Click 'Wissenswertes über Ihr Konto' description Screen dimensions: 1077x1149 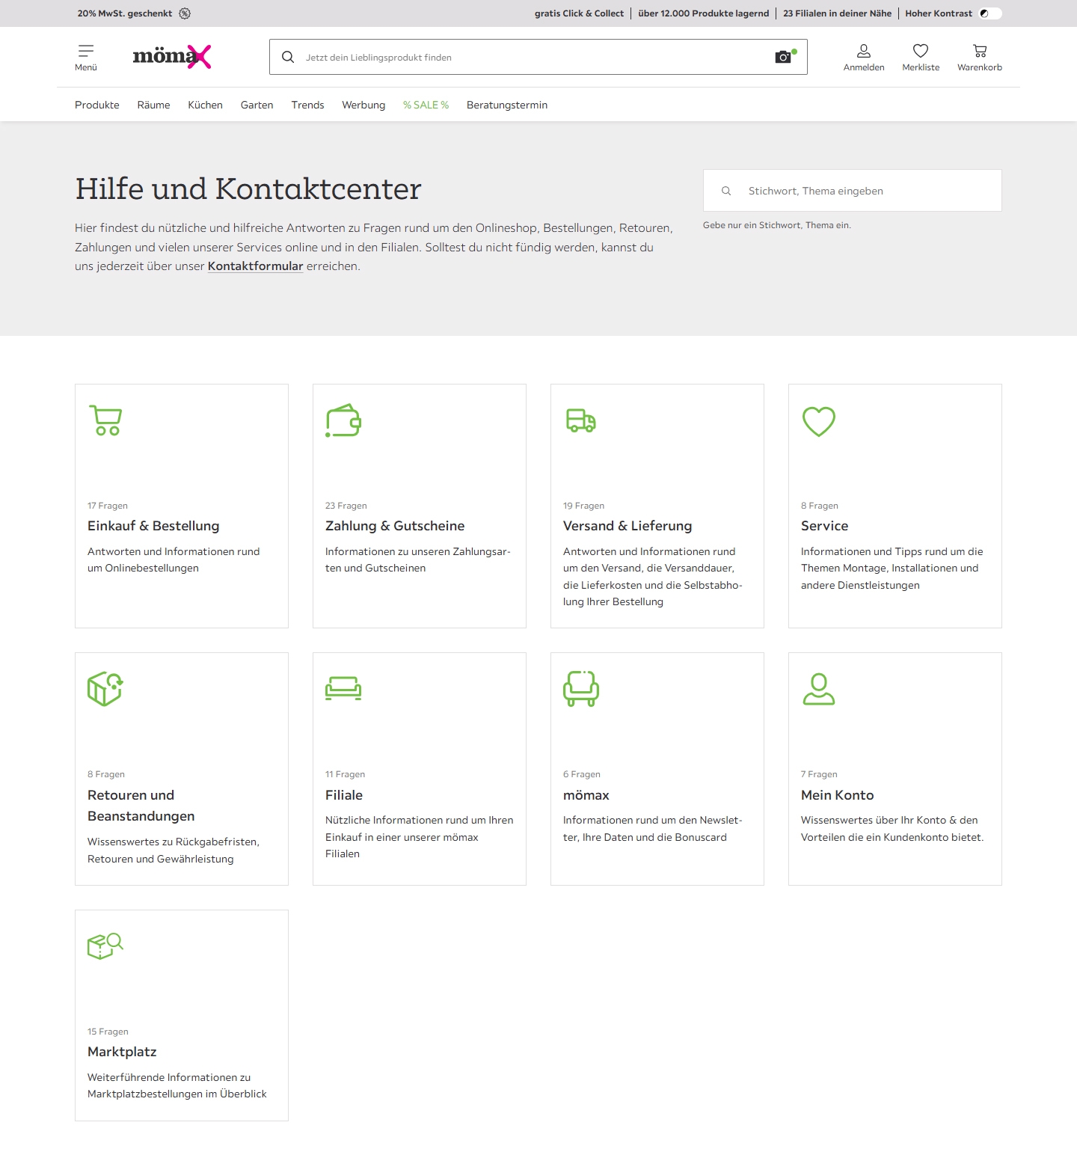click(892, 829)
